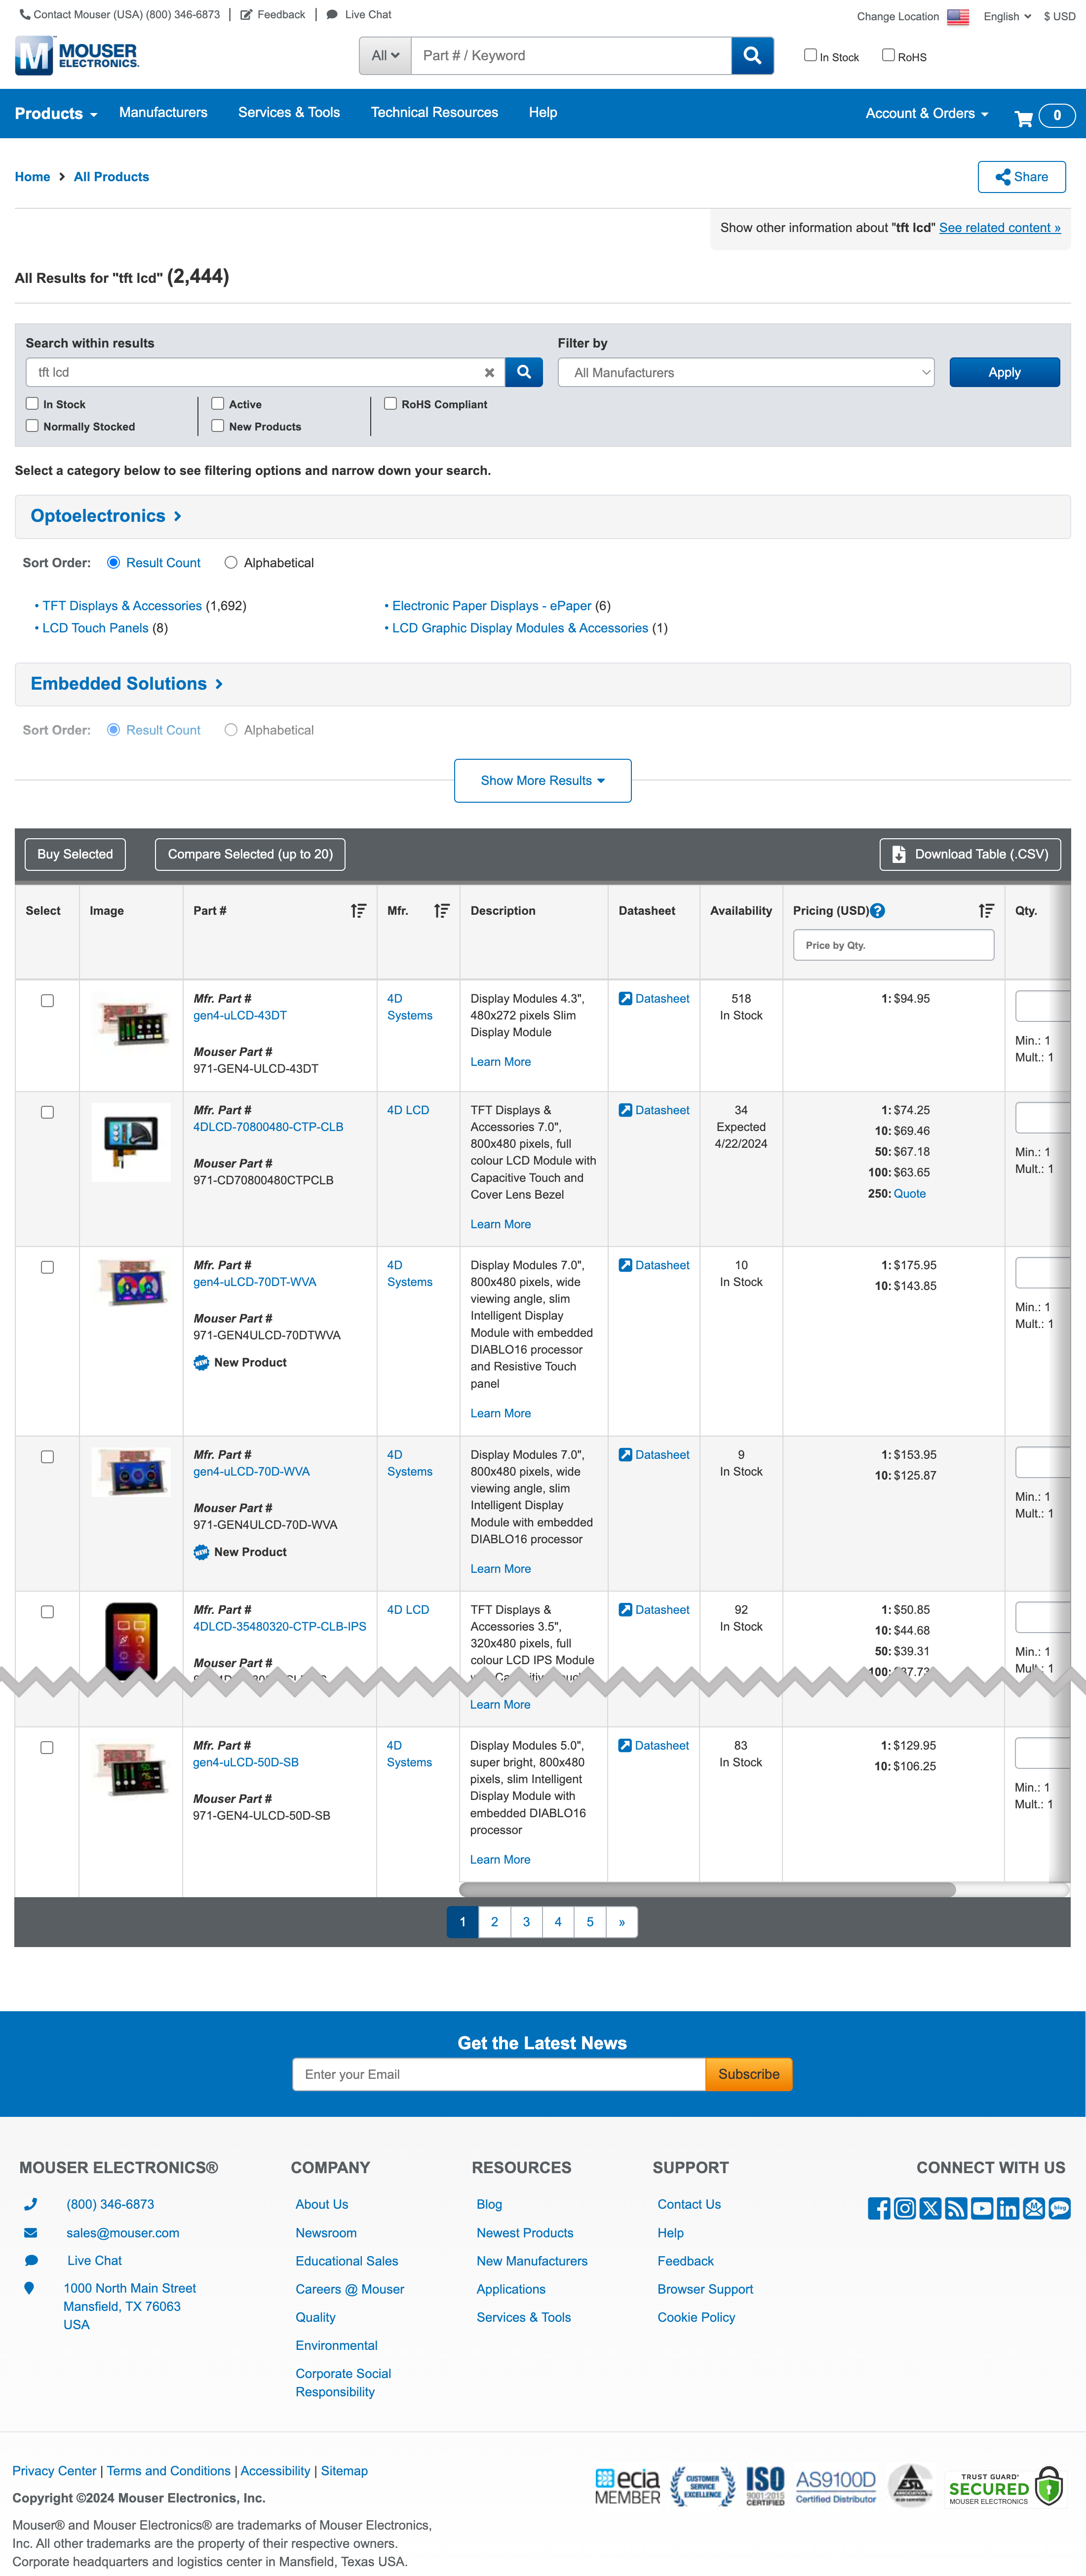Image resolution: width=1086 pixels, height=2576 pixels.
Task: Open the All Manufacturers dropdown
Action: coord(748,371)
